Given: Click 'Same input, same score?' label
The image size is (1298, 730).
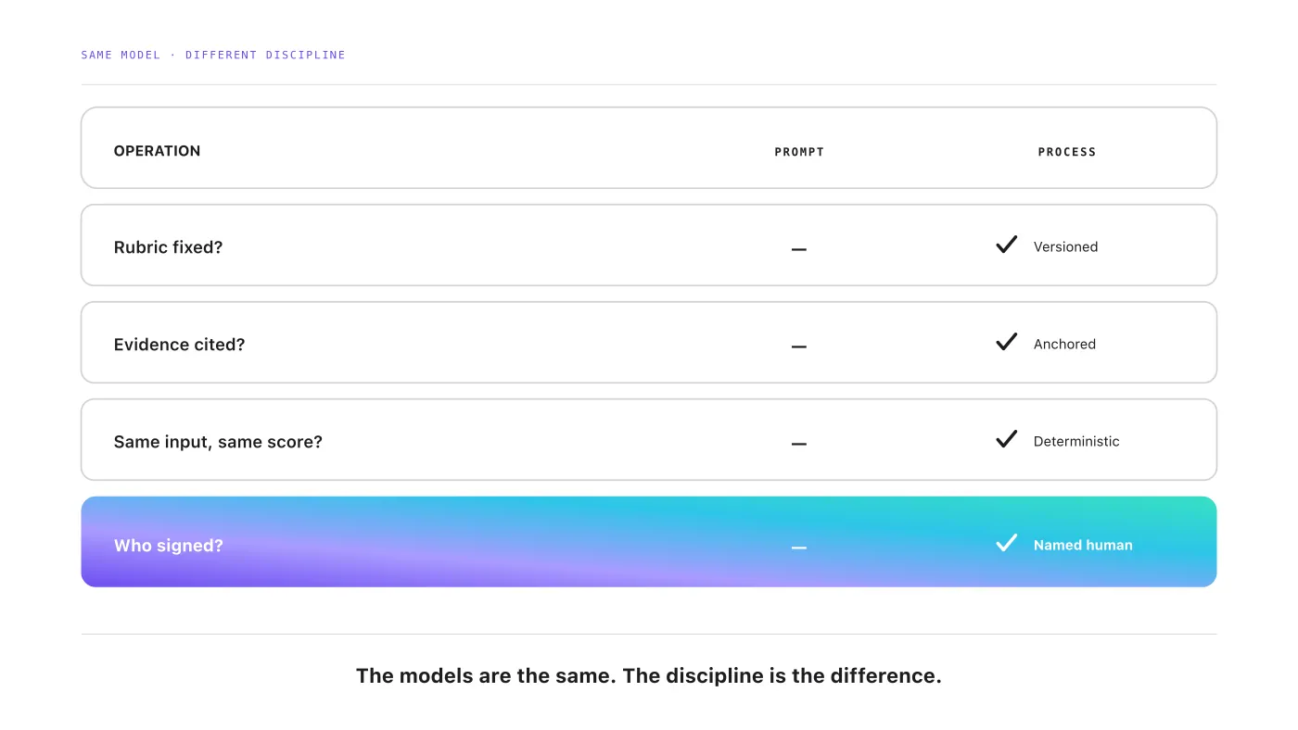Looking at the screenshot, I should (x=218, y=442).
